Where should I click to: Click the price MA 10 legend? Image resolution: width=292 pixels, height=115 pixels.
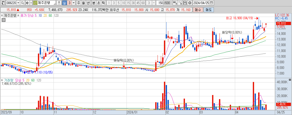pyautogui.click(x=40, y=15)
